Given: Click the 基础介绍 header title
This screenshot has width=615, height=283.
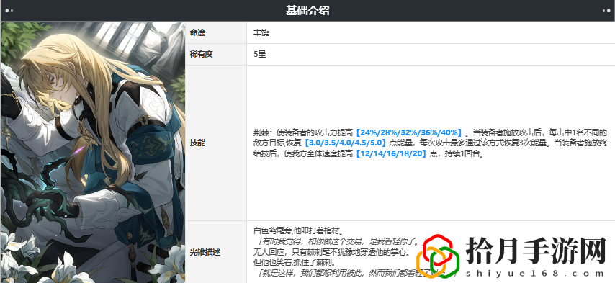Looking at the screenshot, I should point(307,11).
